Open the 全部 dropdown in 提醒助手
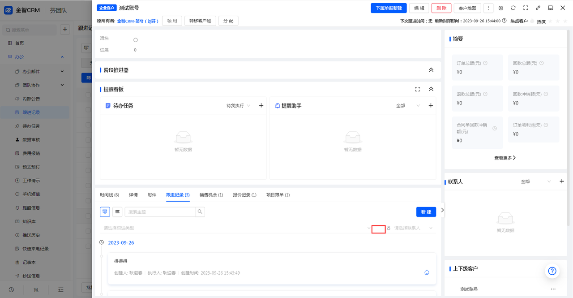The width and height of the screenshot is (573, 298). [x=408, y=106]
